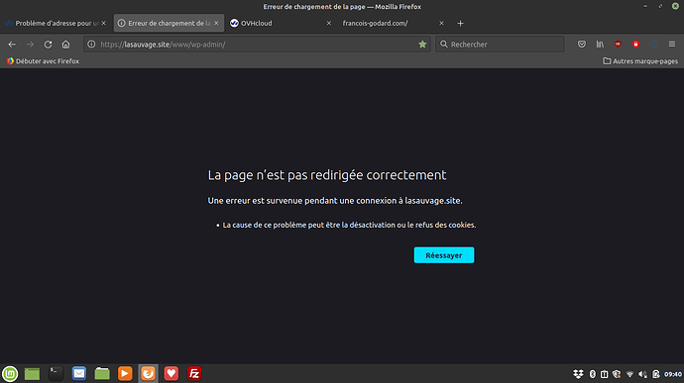
Task: Open the Autres marque-pages folder
Action: (x=640, y=61)
